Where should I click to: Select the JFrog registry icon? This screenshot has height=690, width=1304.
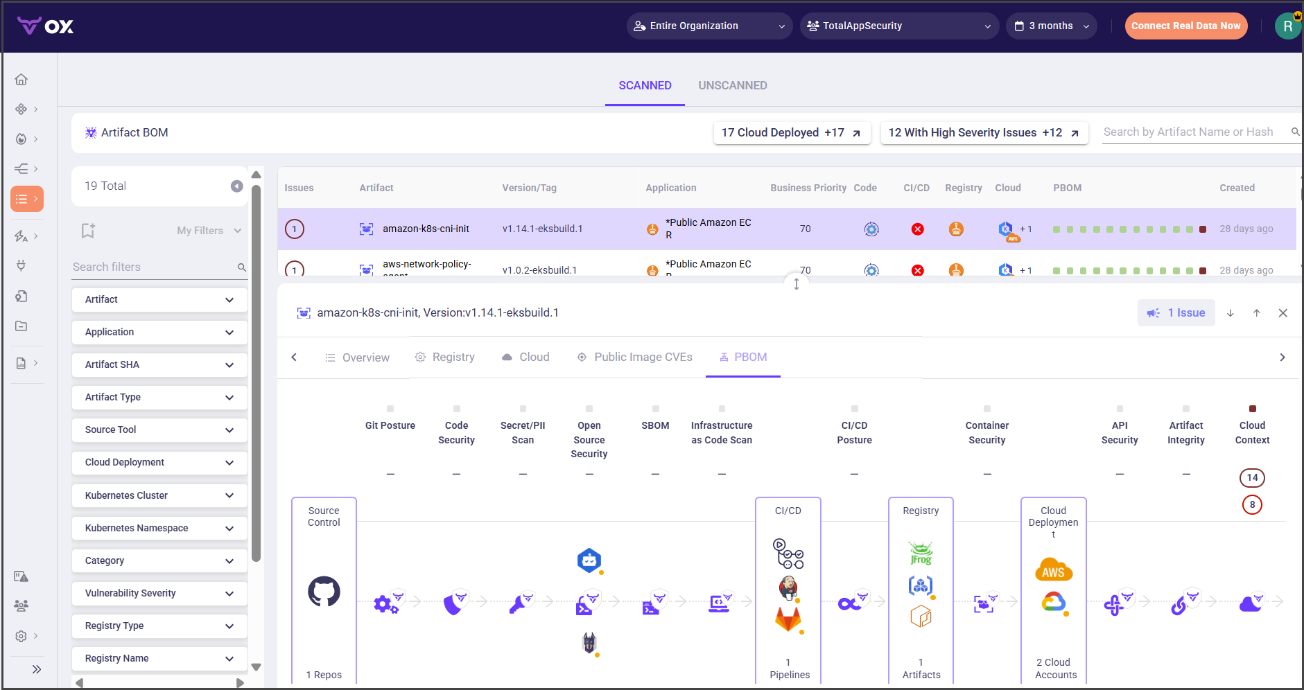tap(921, 554)
